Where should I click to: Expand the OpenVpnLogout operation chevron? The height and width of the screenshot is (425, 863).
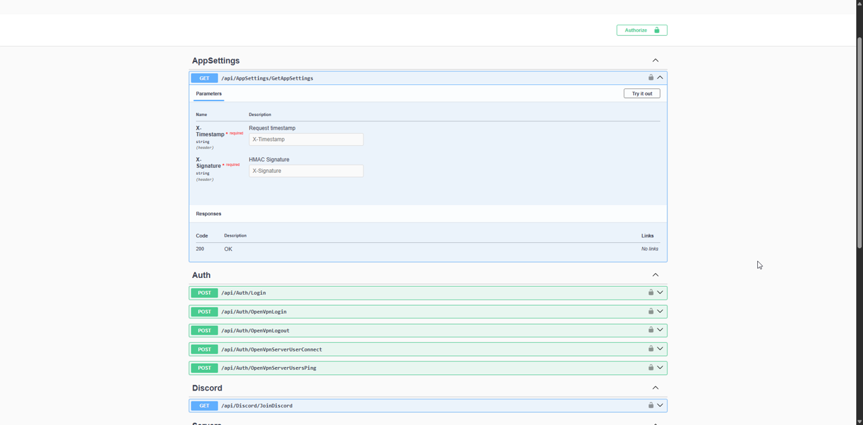pyautogui.click(x=660, y=331)
